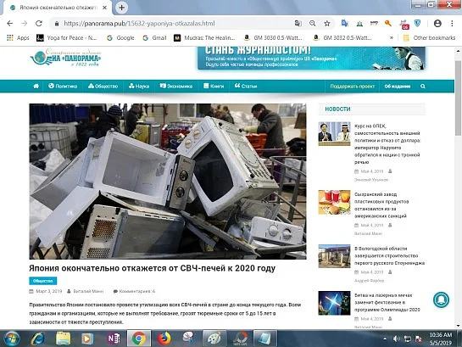Bookmark this page with the star icon
The height and width of the screenshot is (347, 462).
pos(327,23)
